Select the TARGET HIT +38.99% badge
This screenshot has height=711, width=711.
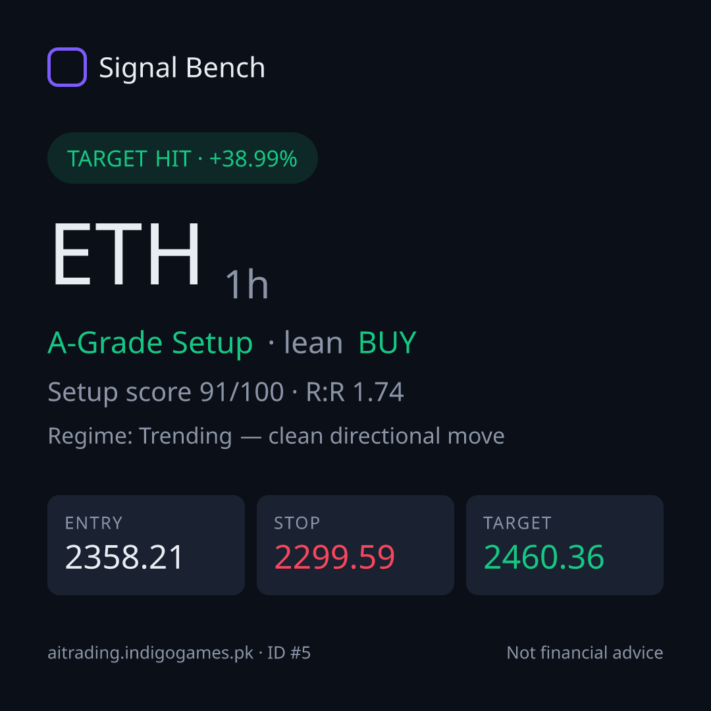pyautogui.click(x=182, y=158)
